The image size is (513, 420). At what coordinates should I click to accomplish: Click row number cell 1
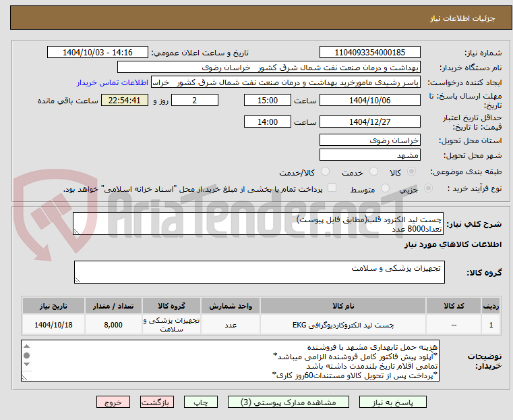click(491, 325)
